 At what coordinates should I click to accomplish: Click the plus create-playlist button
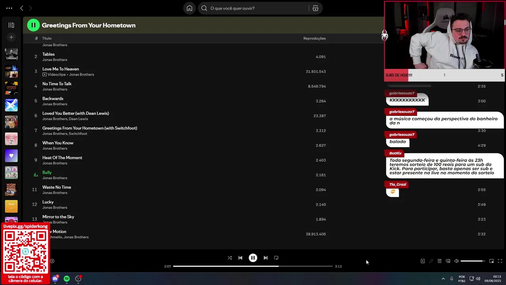(x=11, y=37)
